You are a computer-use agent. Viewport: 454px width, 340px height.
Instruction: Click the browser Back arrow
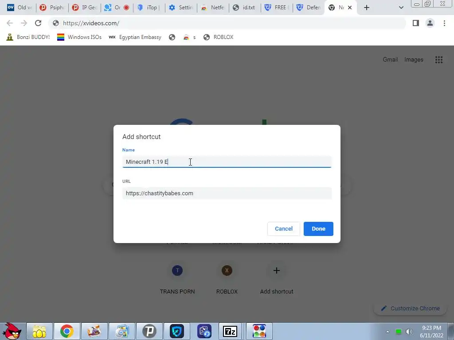click(10, 23)
